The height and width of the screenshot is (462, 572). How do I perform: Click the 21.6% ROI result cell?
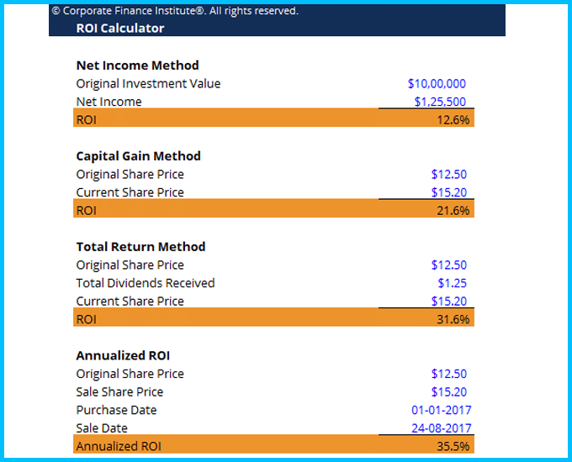453,211
